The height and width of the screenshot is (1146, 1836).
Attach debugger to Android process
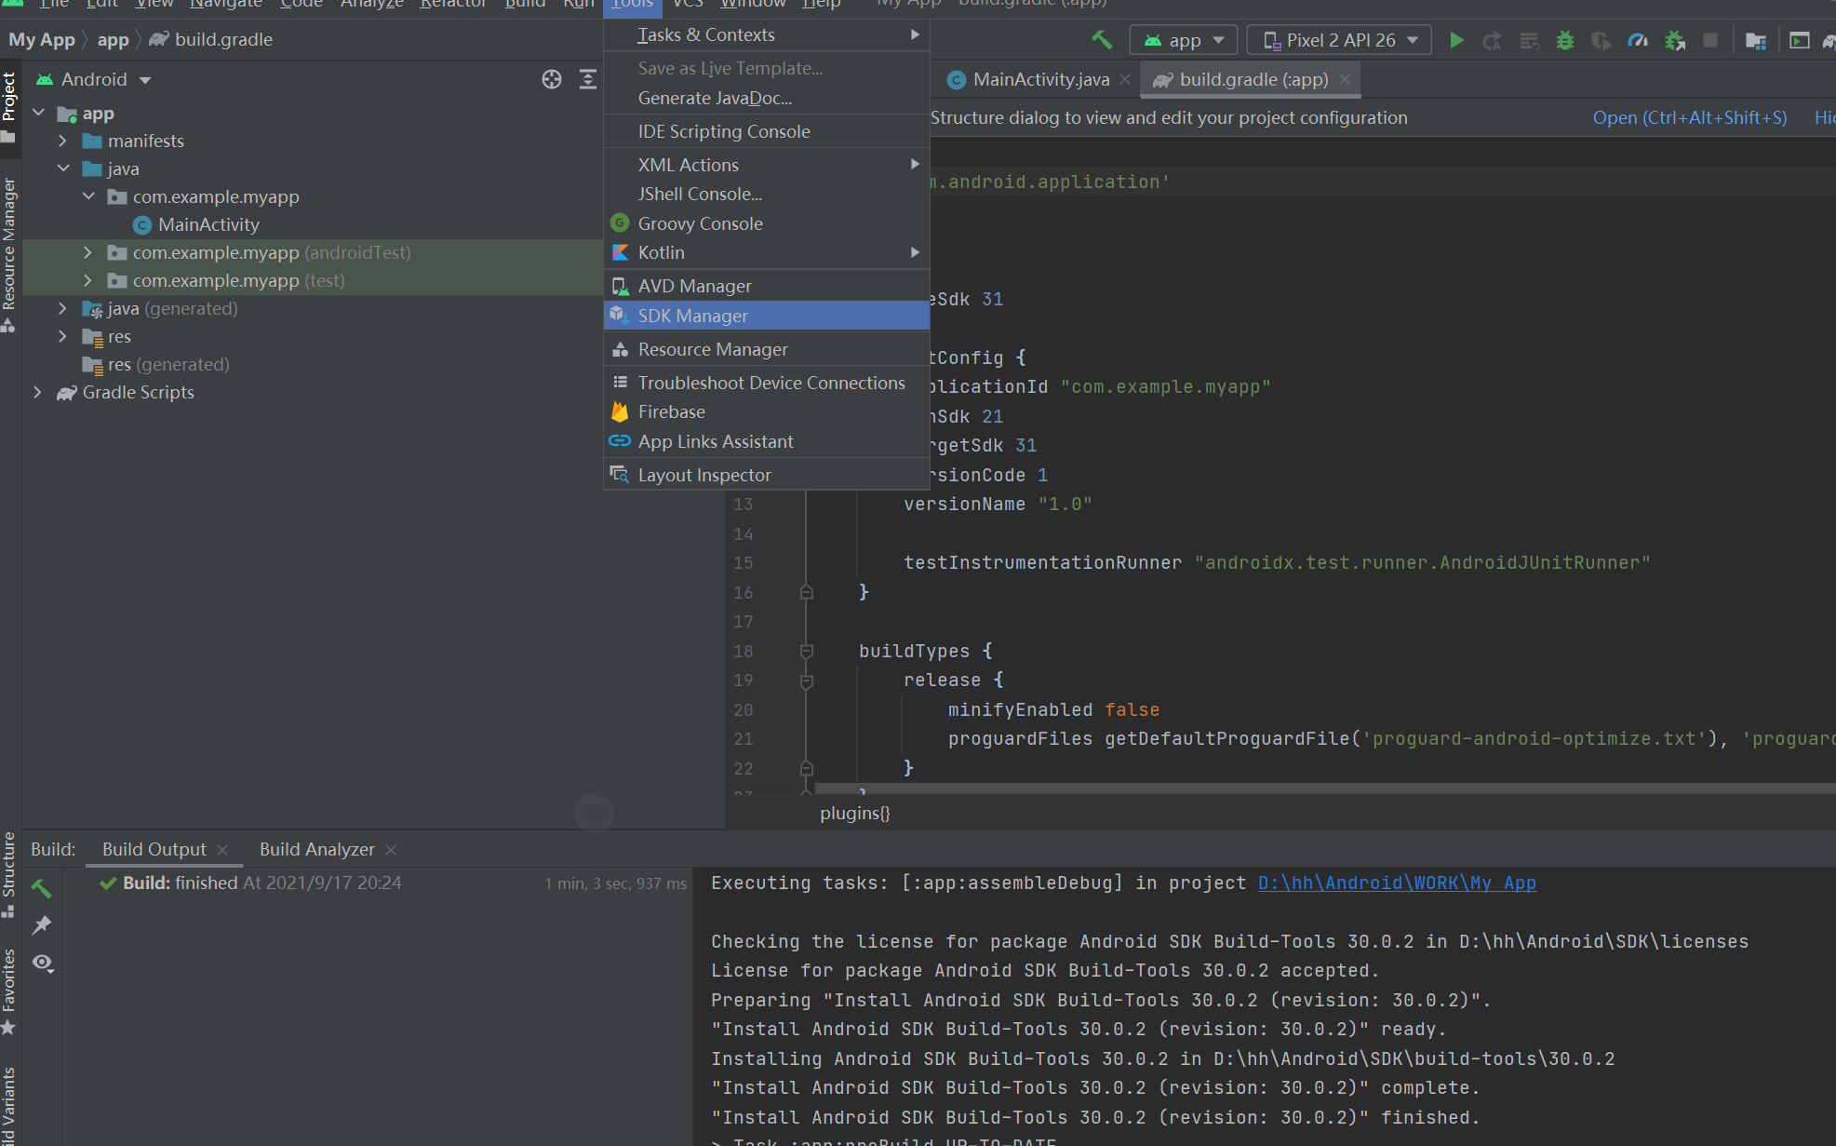[1675, 40]
